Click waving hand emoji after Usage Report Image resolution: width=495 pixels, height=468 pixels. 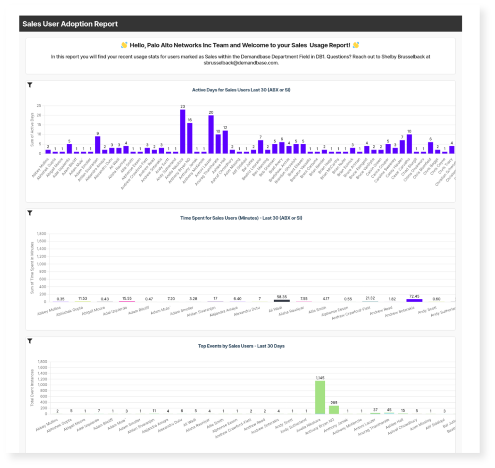356,45
